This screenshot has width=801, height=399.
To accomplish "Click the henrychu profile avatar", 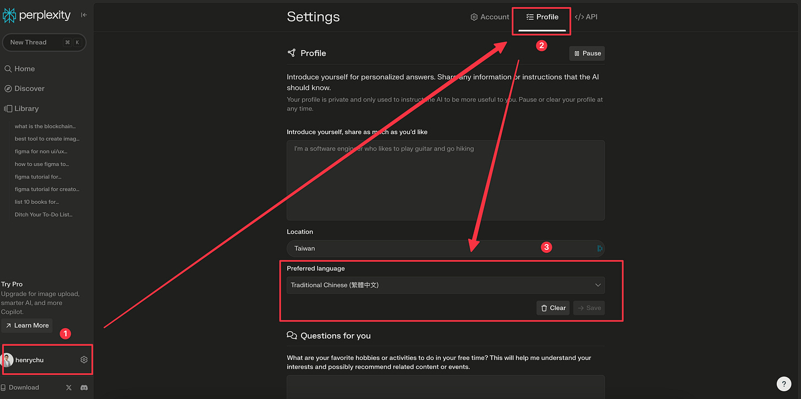I will click(7, 360).
